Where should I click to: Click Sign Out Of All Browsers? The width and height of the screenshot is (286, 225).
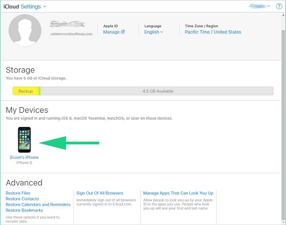pyautogui.click(x=100, y=193)
